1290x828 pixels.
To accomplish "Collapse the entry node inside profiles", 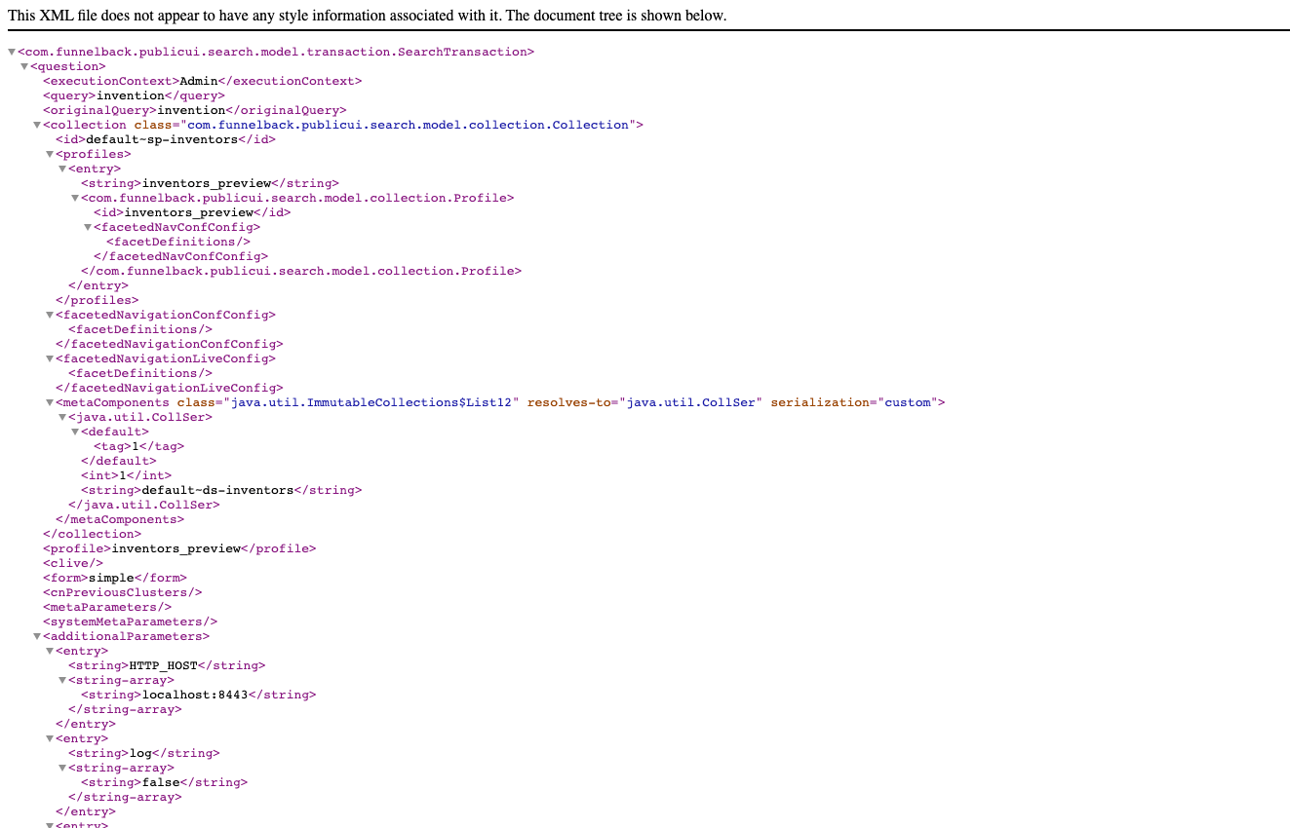I will point(63,168).
